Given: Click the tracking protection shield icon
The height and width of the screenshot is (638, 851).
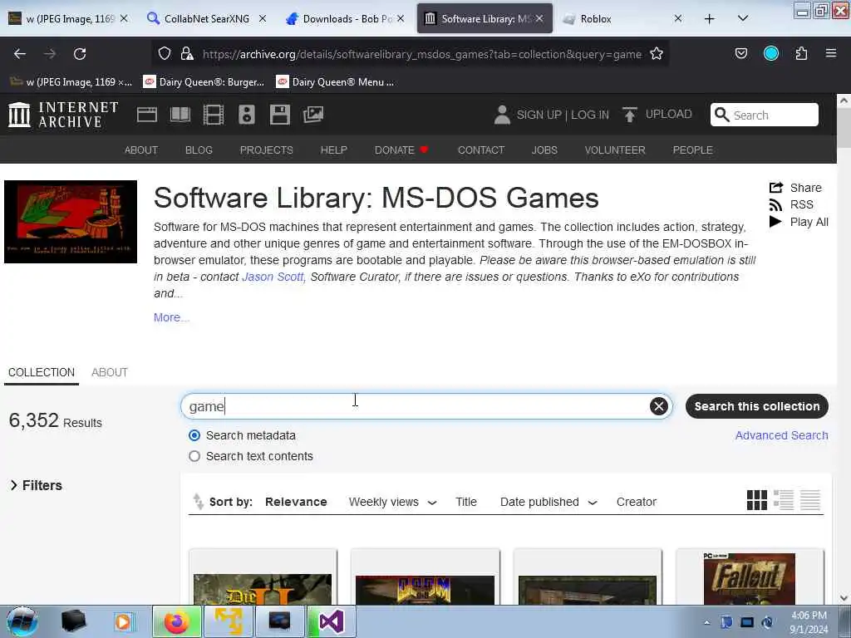Looking at the screenshot, I should click(x=165, y=54).
